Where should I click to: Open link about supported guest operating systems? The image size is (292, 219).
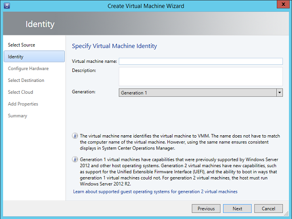(155, 191)
